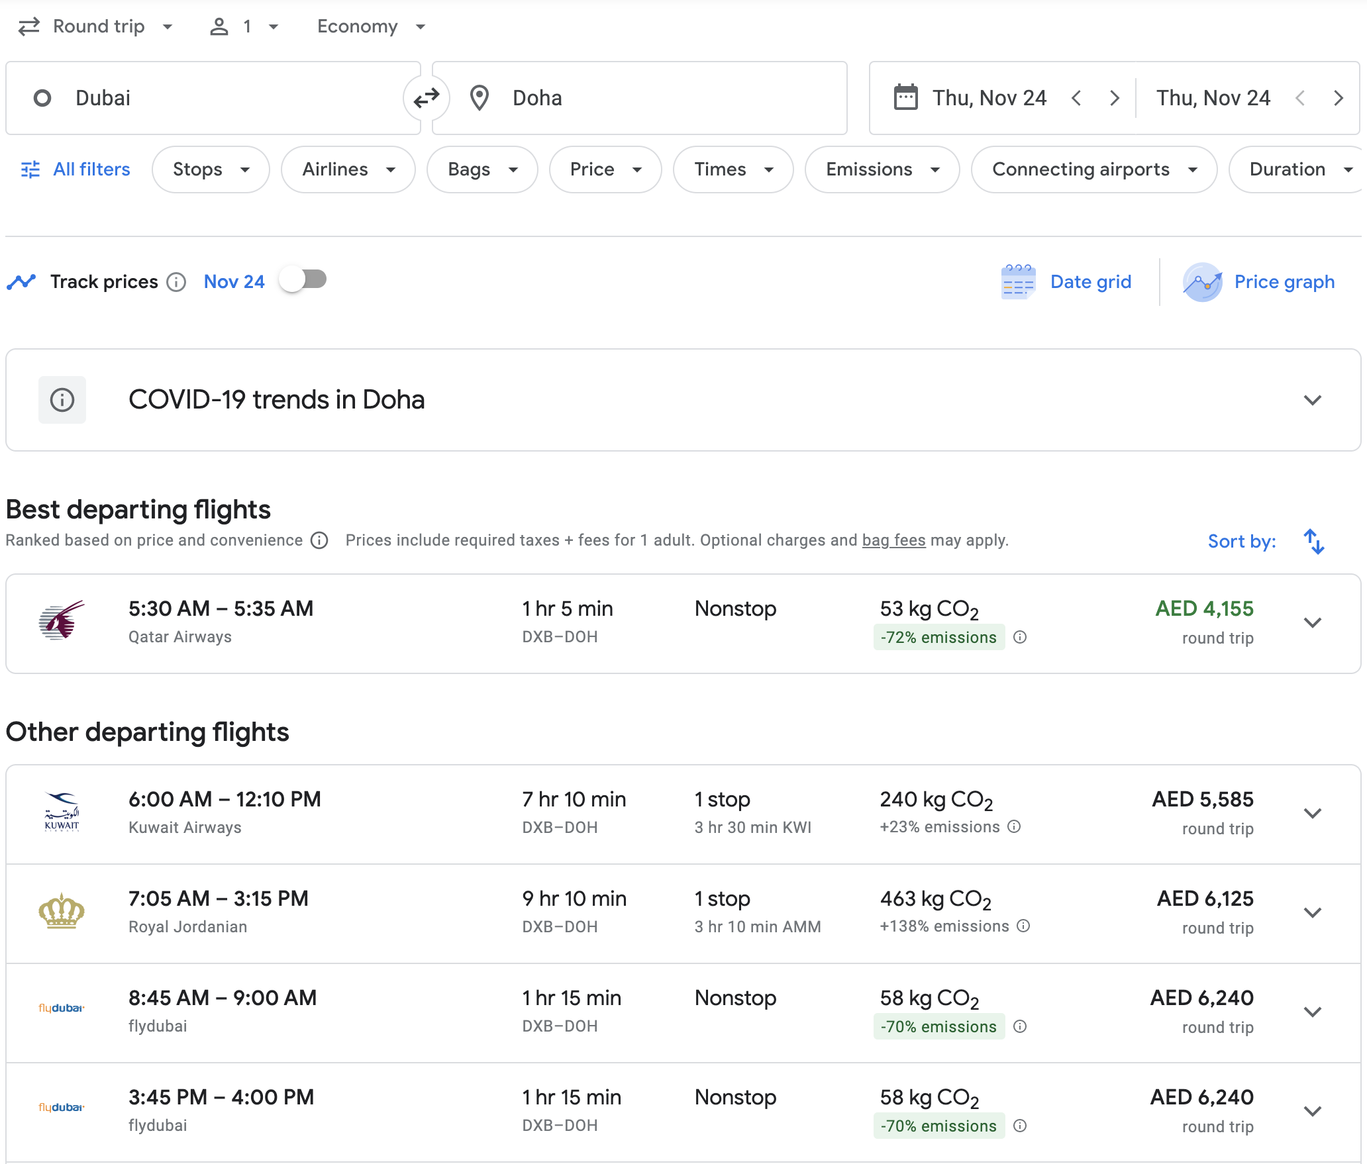1367x1164 pixels.
Task: Open the Stops filter dropdown
Action: [x=211, y=170]
